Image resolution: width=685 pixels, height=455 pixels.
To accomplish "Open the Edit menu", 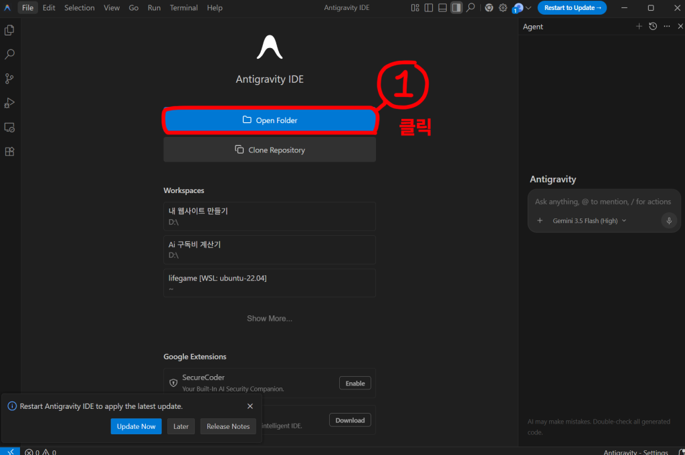I will click(x=49, y=8).
